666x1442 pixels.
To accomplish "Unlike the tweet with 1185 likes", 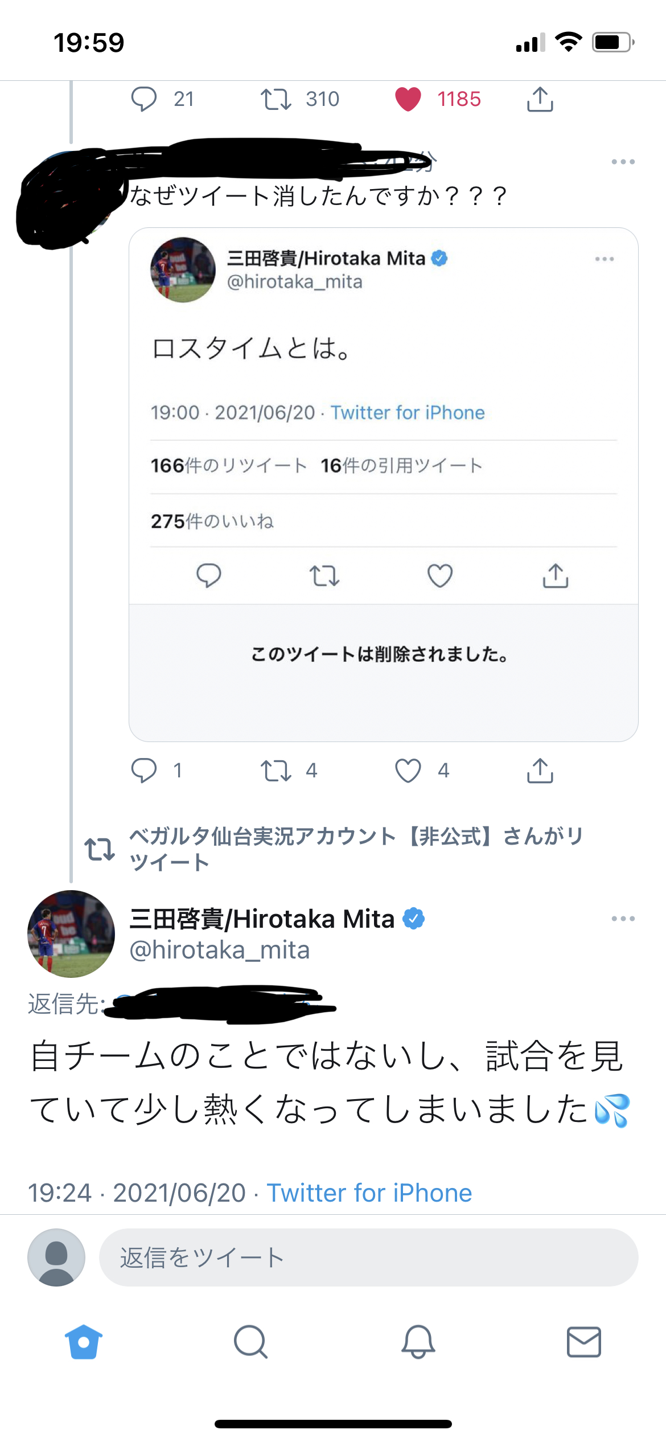I will pos(408,99).
